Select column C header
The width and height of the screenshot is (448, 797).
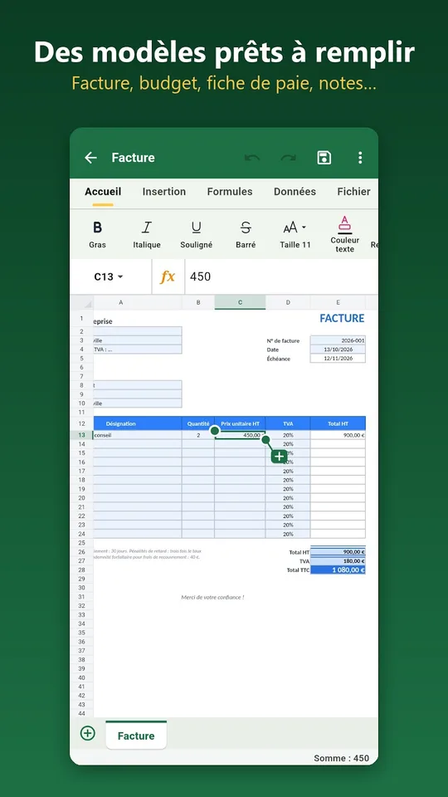(x=241, y=302)
